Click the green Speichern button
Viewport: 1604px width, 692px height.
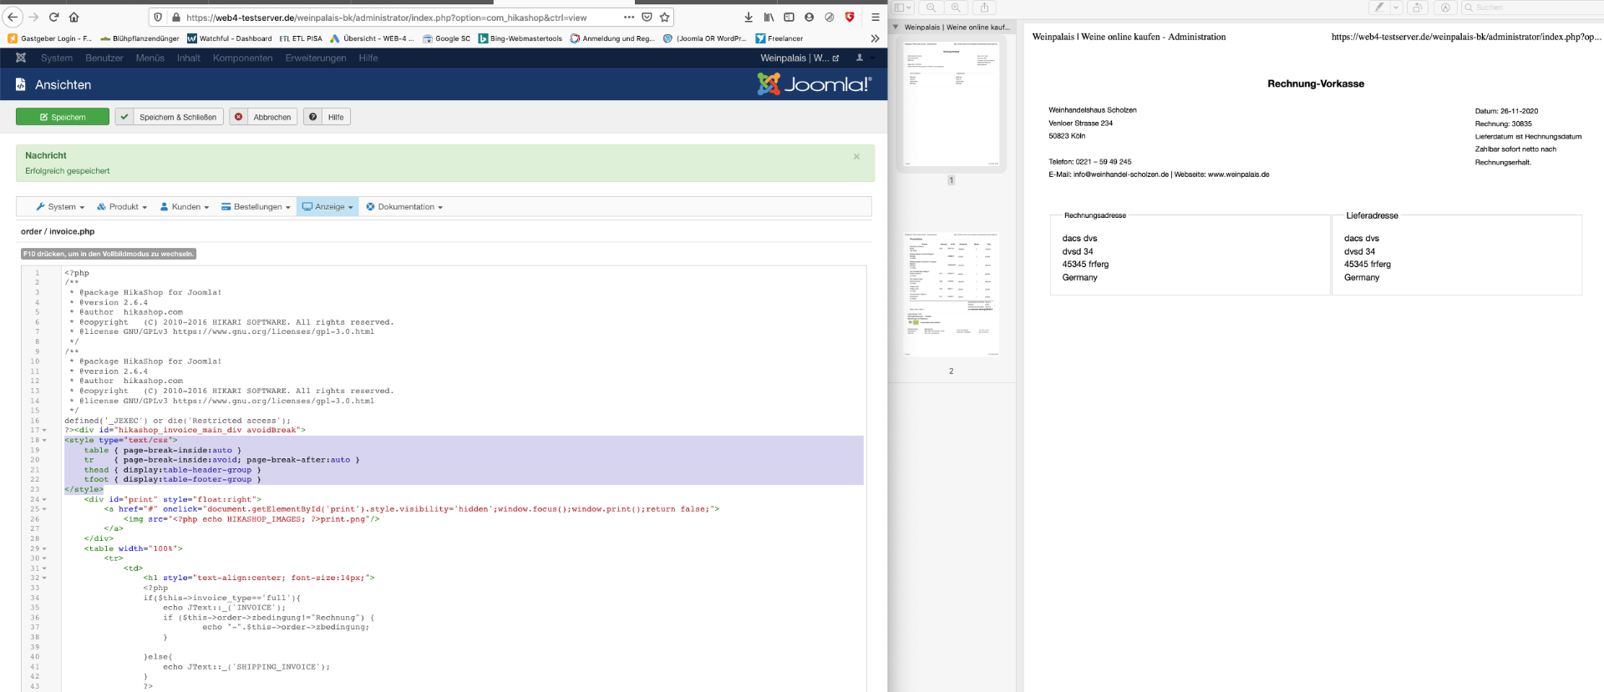63,117
